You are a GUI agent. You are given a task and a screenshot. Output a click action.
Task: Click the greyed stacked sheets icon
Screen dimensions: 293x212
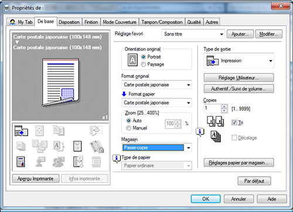click(21, 146)
